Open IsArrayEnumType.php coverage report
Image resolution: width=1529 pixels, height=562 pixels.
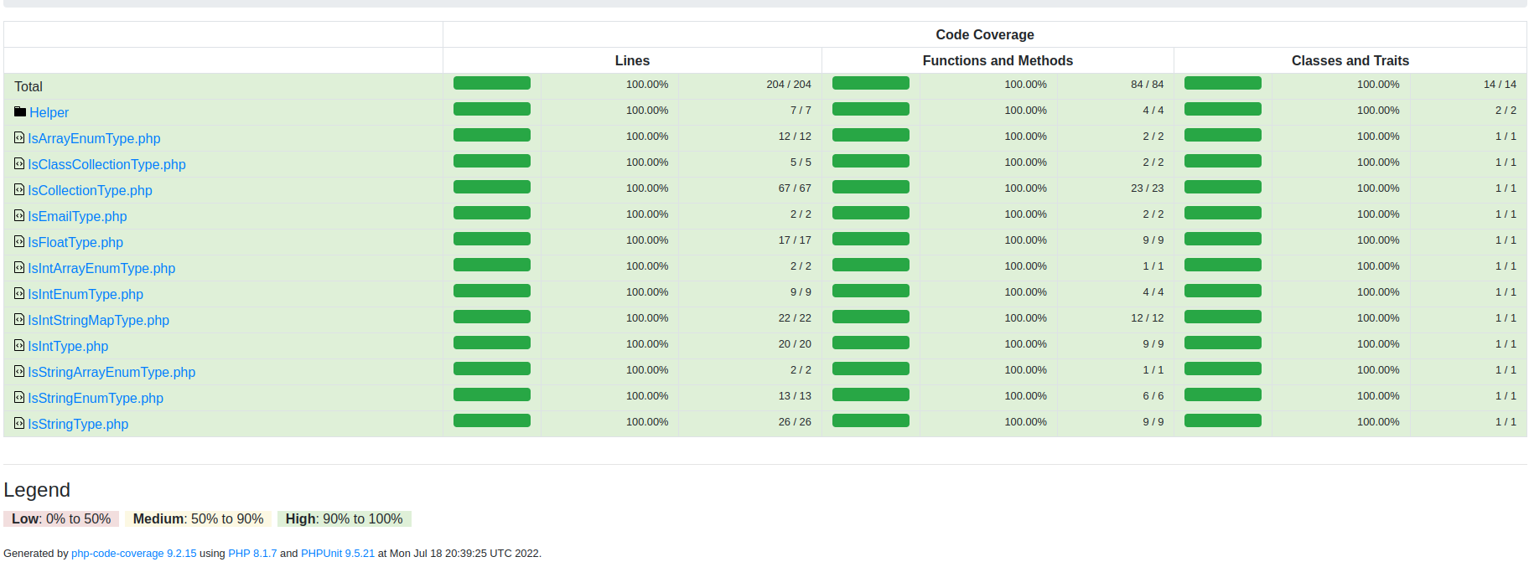(94, 138)
